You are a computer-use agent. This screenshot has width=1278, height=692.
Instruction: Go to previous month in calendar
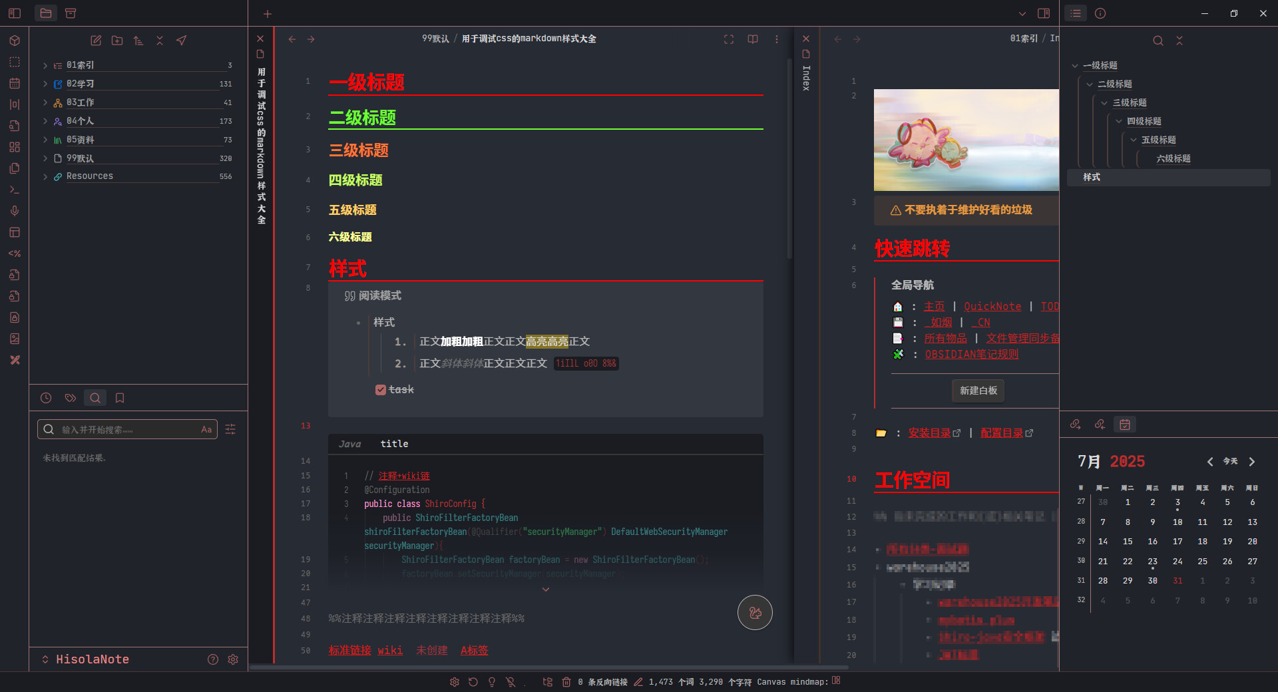tap(1210, 462)
